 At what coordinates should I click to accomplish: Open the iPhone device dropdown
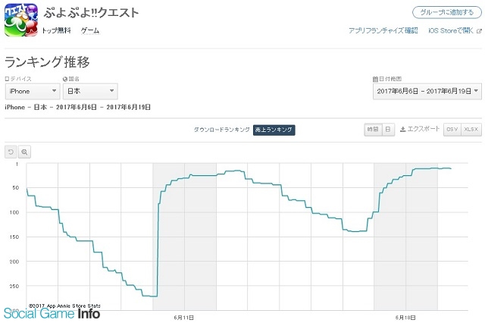(33, 91)
